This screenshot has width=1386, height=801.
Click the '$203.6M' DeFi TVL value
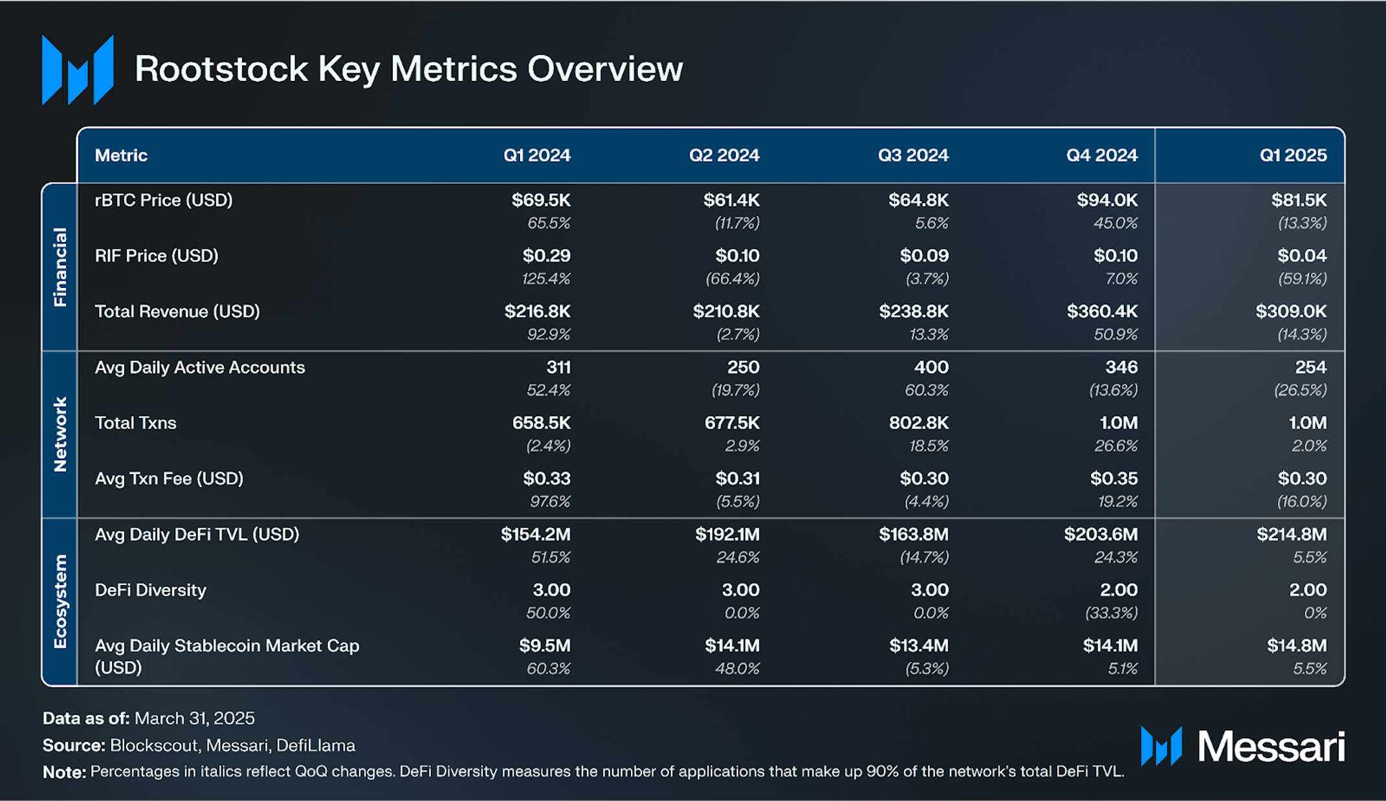click(x=1101, y=534)
